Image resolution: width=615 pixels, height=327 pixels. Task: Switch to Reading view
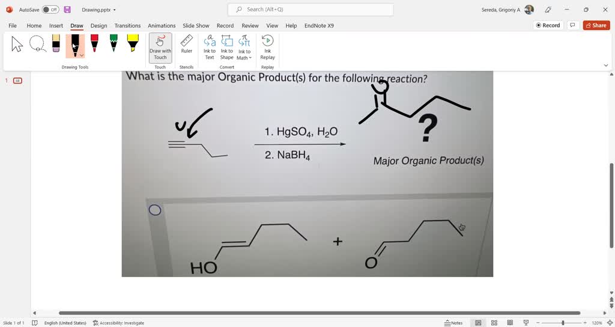click(x=510, y=323)
